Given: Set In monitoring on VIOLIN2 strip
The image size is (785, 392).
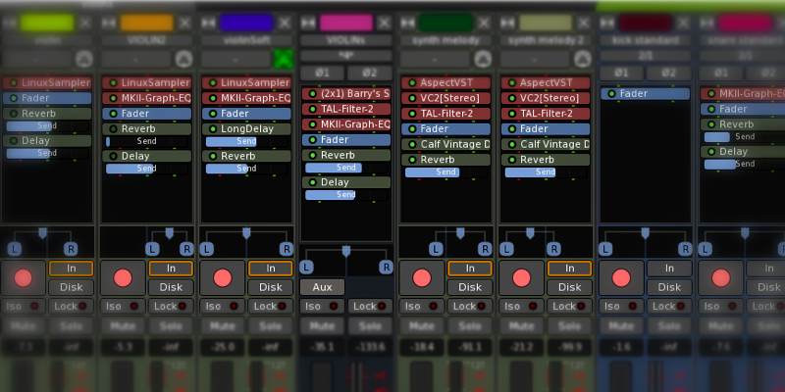Looking at the screenshot, I should pos(171,269).
